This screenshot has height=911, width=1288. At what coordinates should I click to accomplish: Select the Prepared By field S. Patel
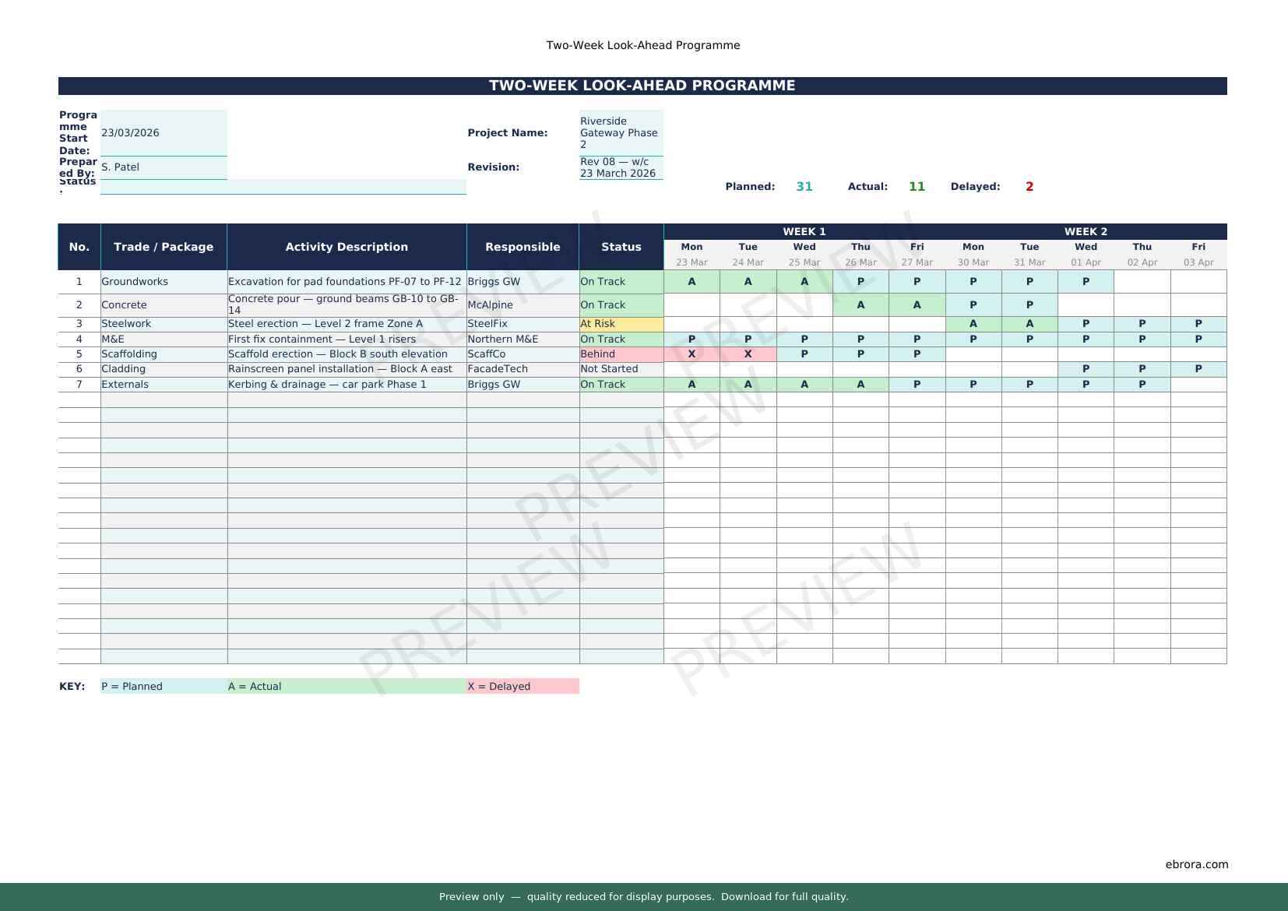[164, 167]
